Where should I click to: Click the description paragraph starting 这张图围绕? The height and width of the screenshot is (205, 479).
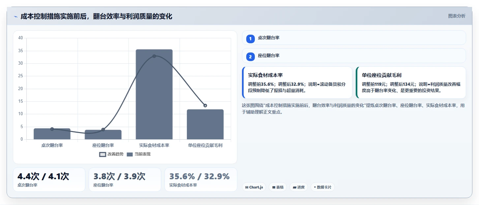(x=354, y=109)
